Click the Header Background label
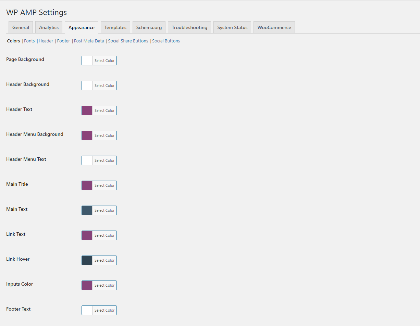This screenshot has width=420, height=326. [28, 84]
